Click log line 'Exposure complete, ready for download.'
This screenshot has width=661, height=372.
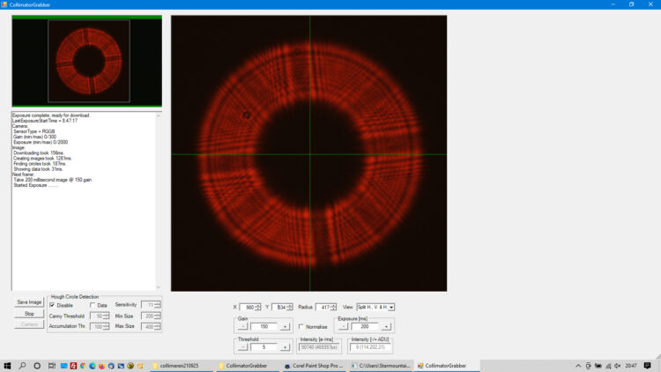point(51,115)
